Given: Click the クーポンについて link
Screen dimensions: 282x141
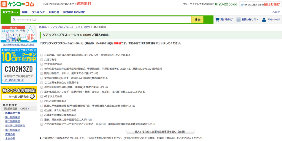Looking at the screenshot, I should [x=14, y=80].
